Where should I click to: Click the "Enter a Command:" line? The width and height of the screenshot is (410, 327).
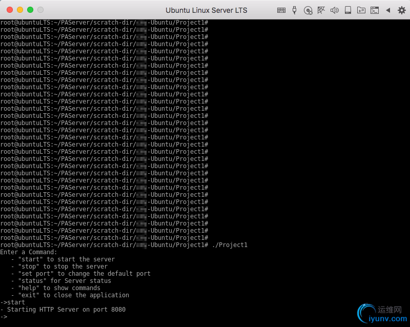pos(29,252)
